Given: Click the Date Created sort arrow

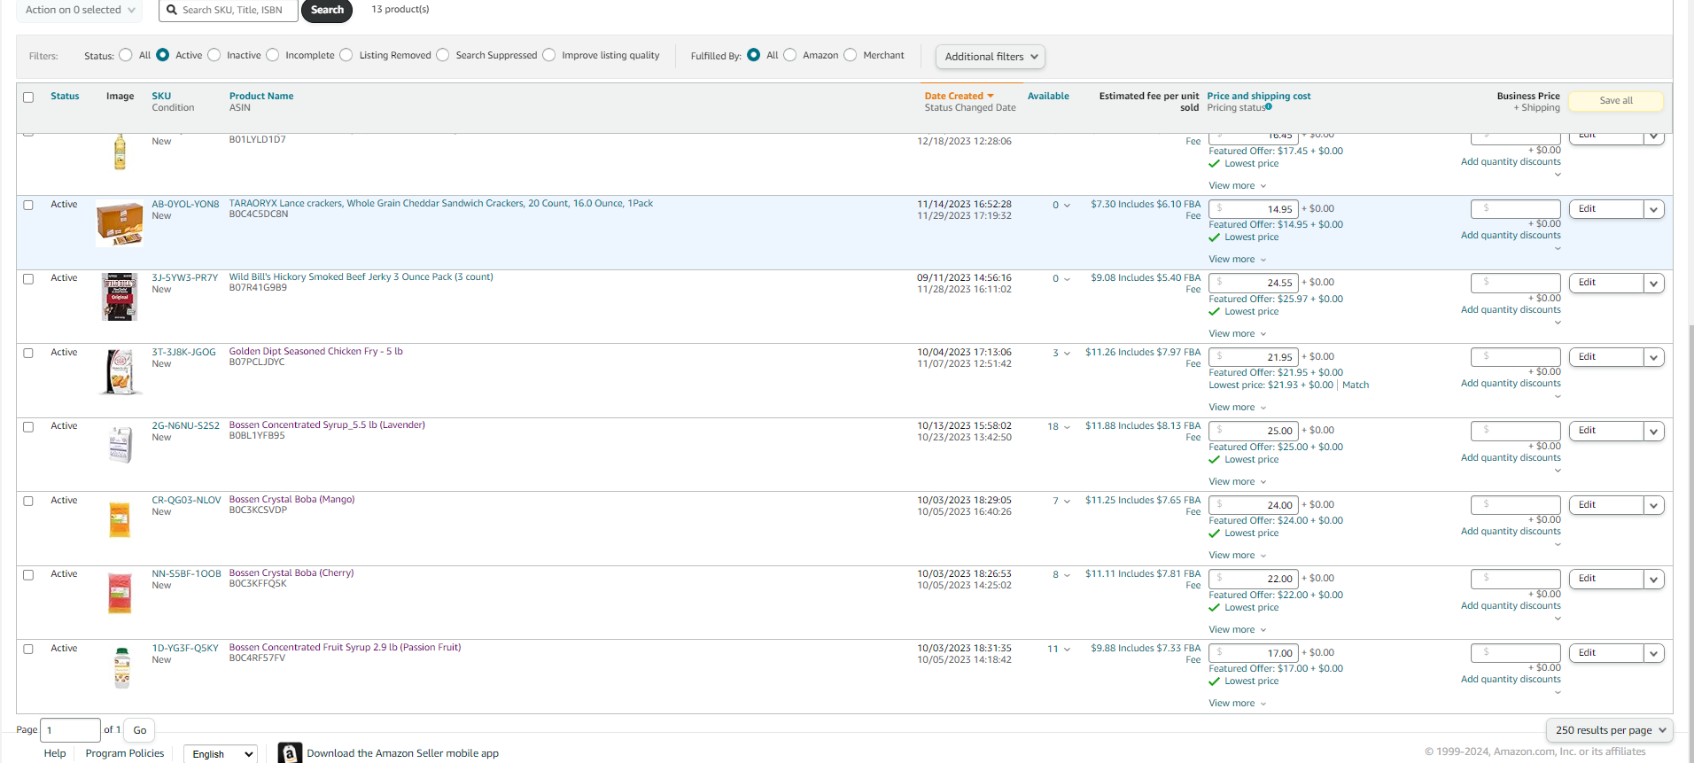Looking at the screenshot, I should pos(991,96).
